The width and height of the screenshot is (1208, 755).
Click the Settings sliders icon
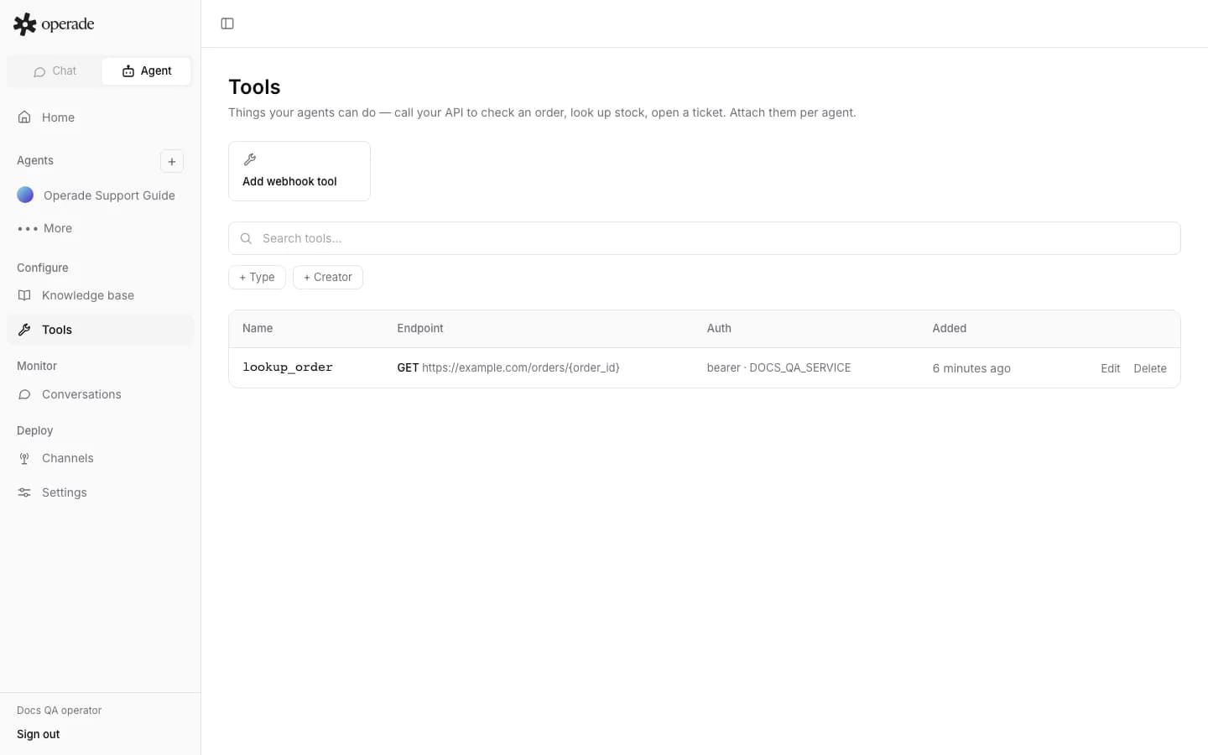point(24,492)
